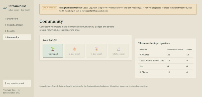Click the 7-Day Streak medal icon
Screen dimensions: 202x97
[96, 49]
